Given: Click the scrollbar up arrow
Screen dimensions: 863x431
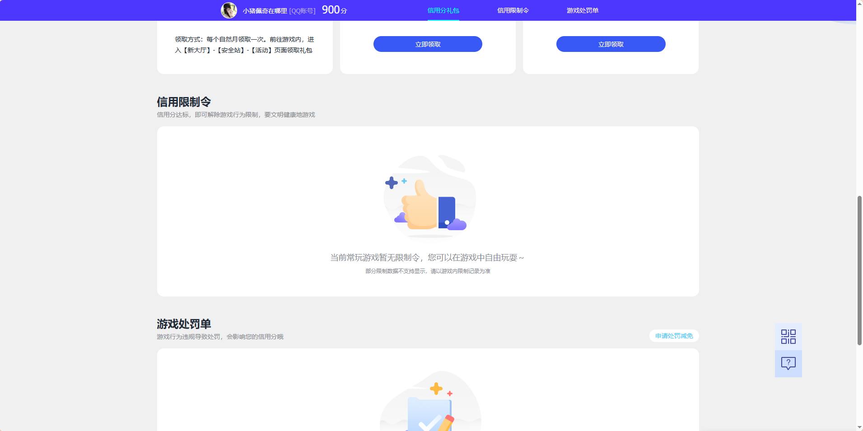Looking at the screenshot, I should pos(859,3).
